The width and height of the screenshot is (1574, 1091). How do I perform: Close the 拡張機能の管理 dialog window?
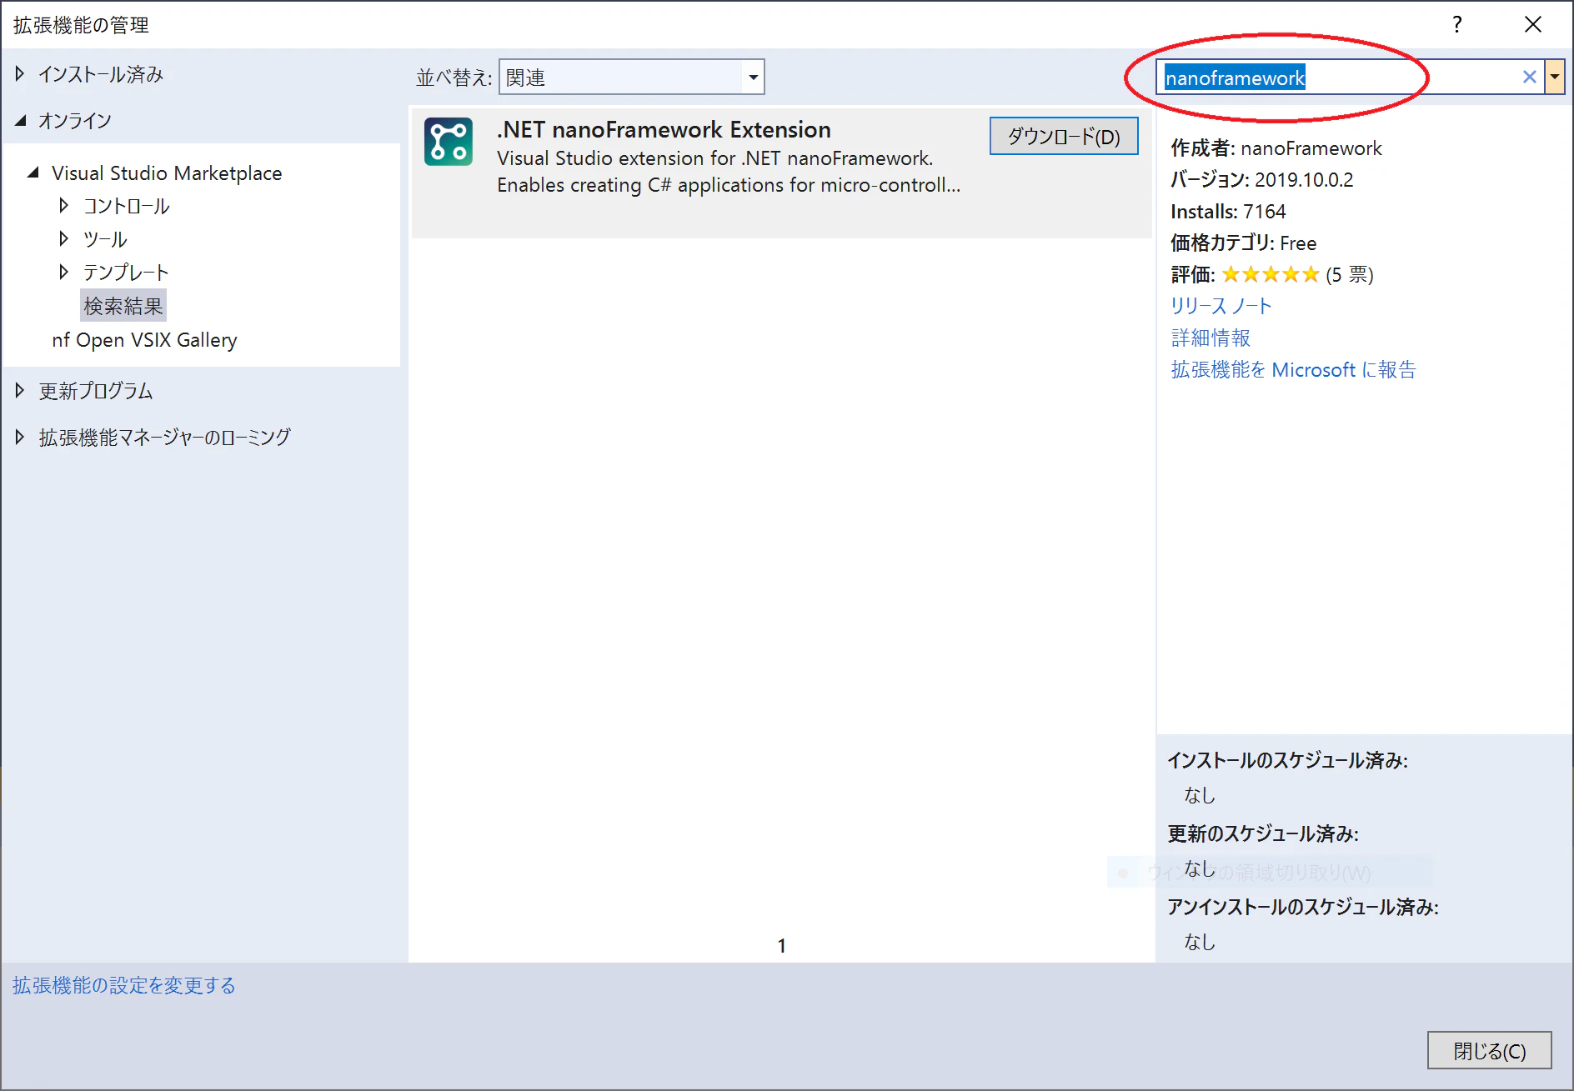click(1533, 24)
